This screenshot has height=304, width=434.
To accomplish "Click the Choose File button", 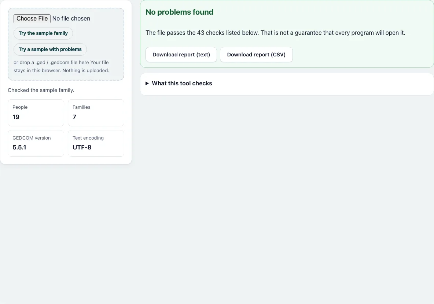I will 32,19.
